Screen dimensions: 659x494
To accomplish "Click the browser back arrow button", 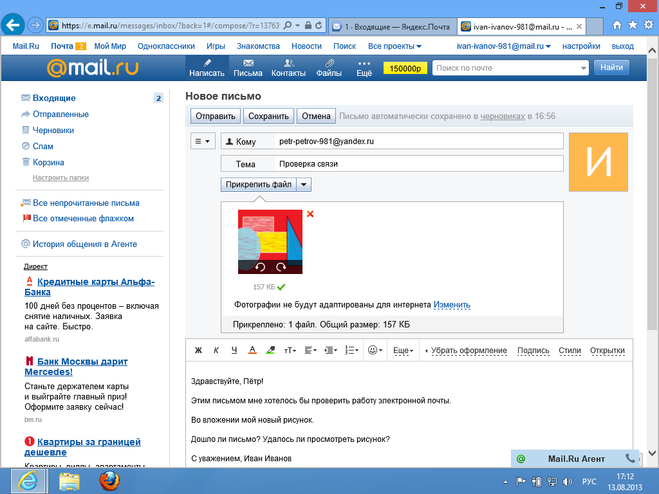I will click(13, 26).
